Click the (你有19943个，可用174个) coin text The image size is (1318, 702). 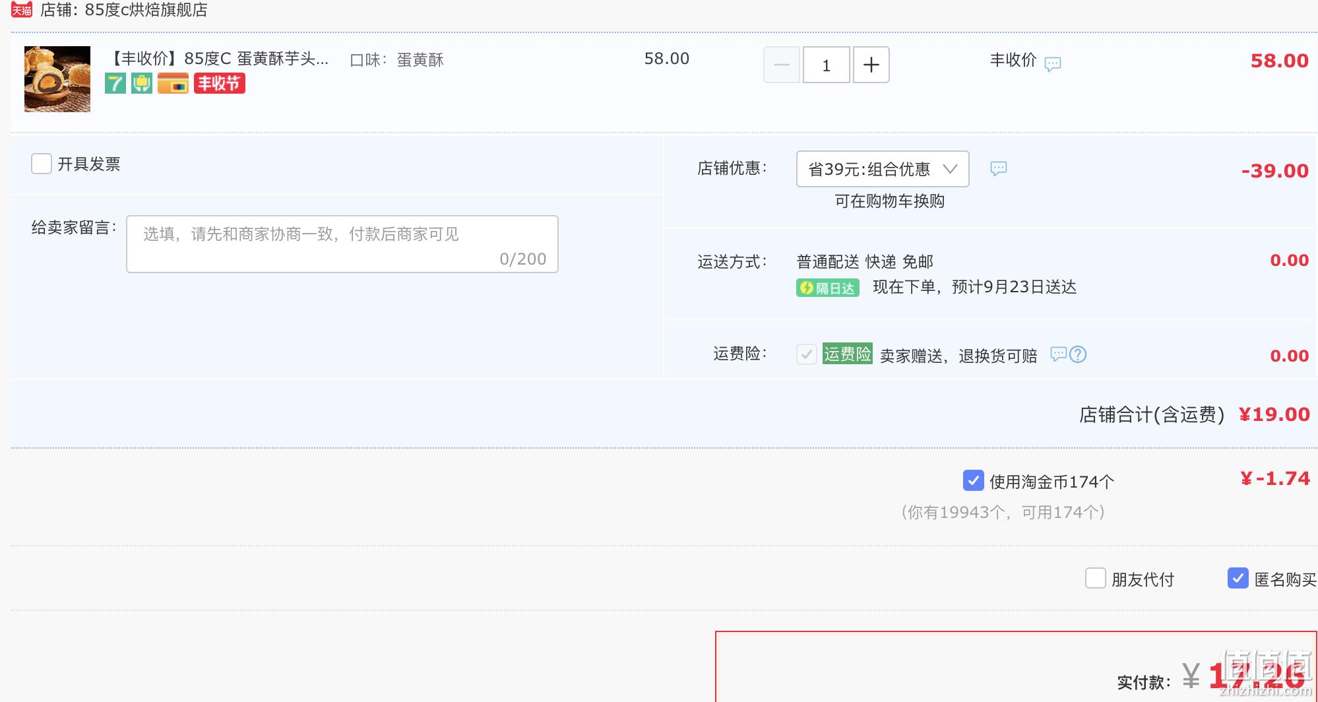point(1003,513)
